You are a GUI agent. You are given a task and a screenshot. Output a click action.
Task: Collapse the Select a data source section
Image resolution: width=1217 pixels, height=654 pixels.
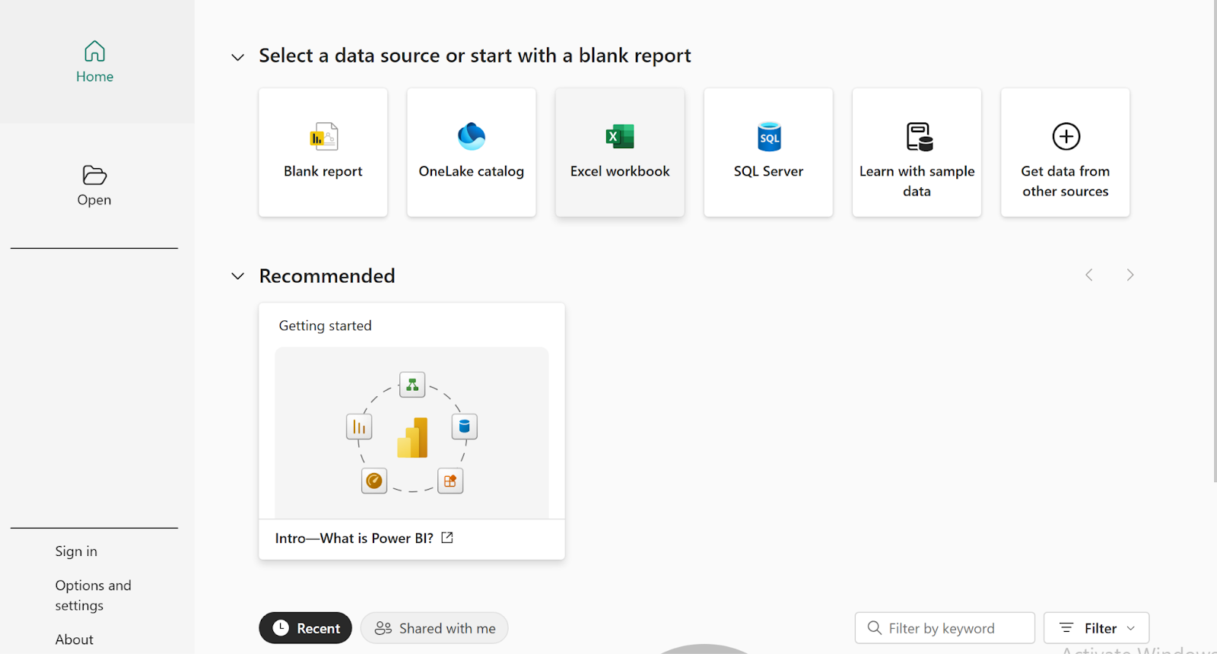click(x=238, y=57)
